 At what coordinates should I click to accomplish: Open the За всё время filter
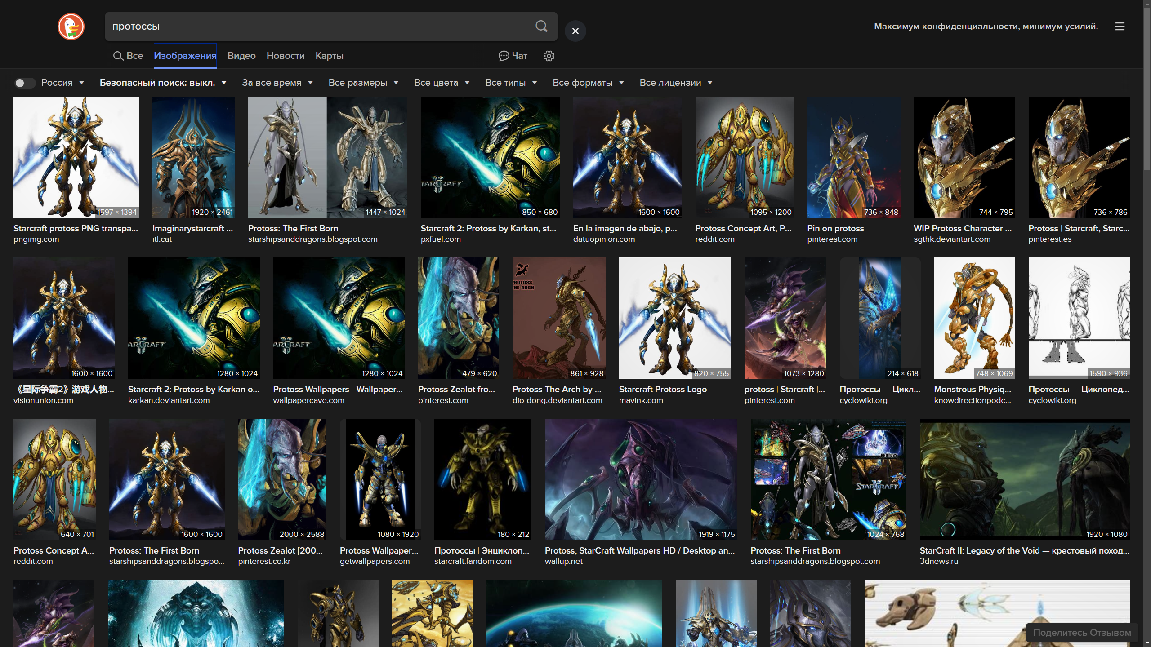[277, 83]
